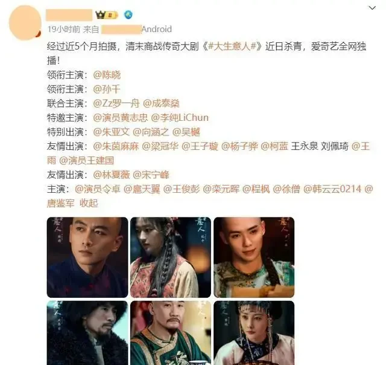Image resolution: width=386 pixels, height=365 pixels.
Task: Open the post options chevron menu
Action: 372,8
